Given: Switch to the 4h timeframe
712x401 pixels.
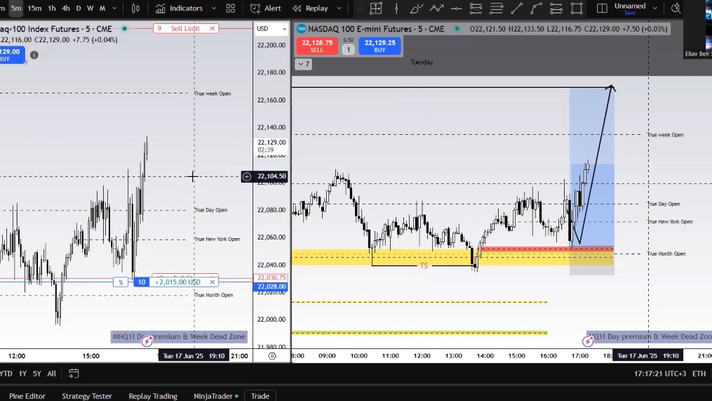Looking at the screenshot, I should [66, 8].
